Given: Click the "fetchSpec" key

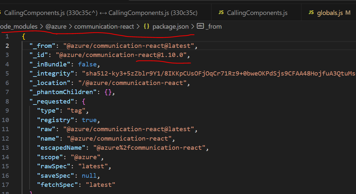Looking at the screenshot, I should [x=57, y=185].
